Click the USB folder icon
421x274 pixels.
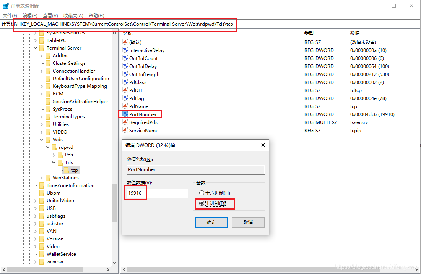coord(42,208)
